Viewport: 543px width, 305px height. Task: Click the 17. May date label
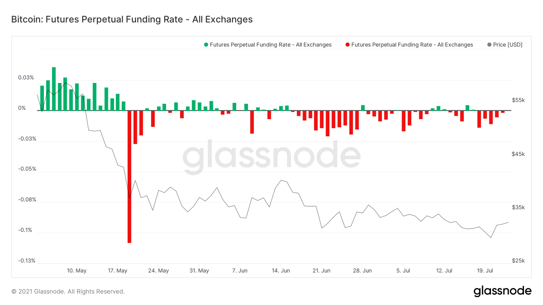[x=117, y=270]
